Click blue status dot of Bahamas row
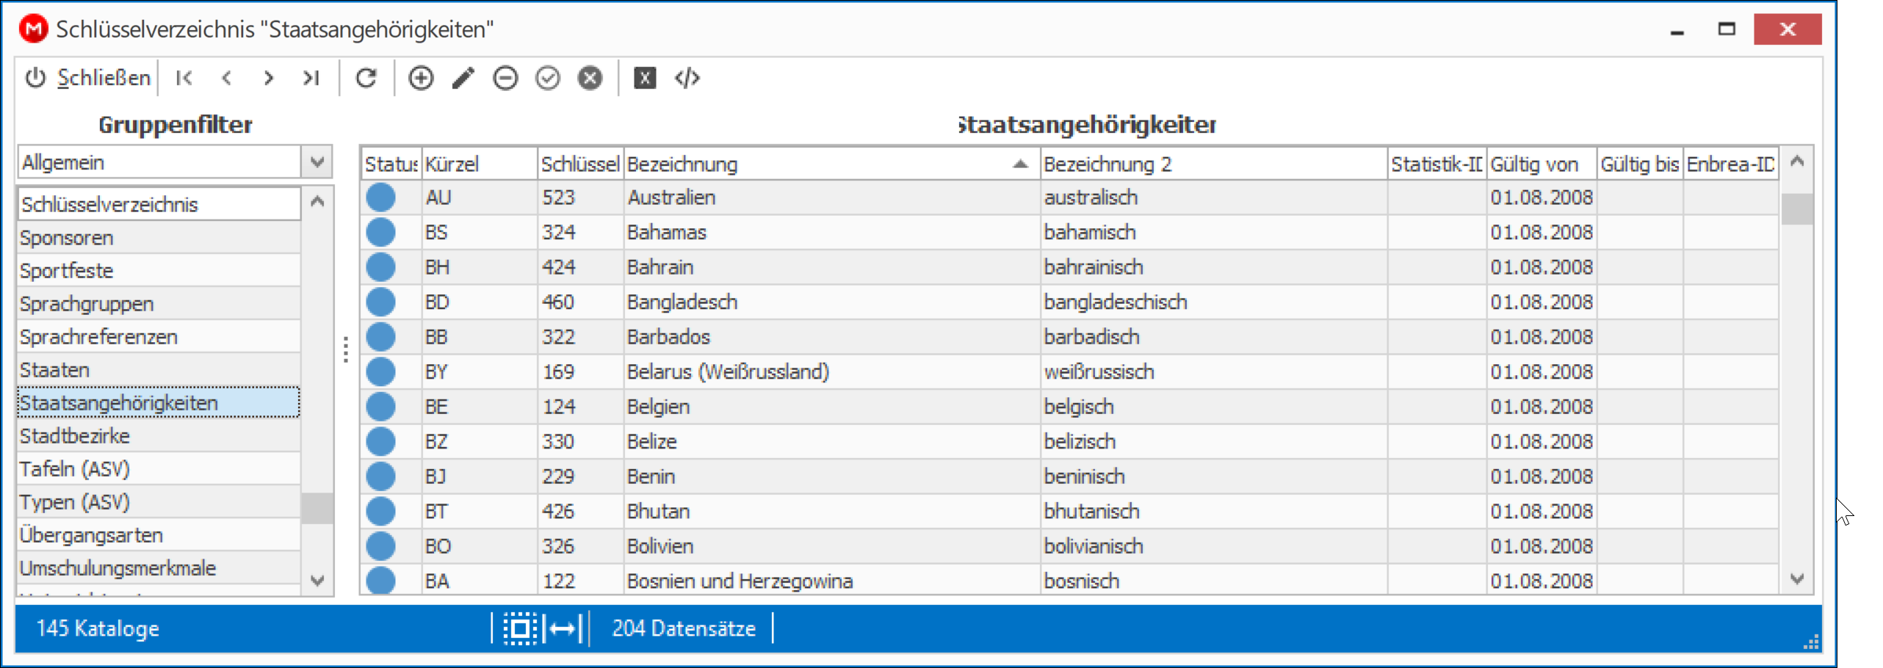The image size is (1883, 668). click(380, 232)
